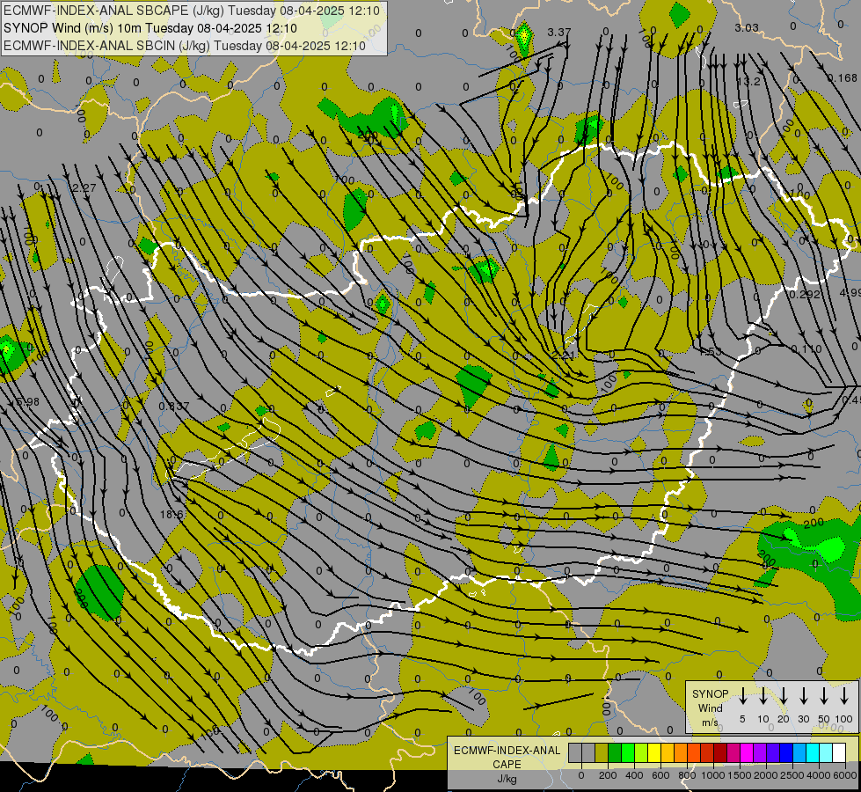
Task: Click the wind arrow symbol above 20 m/s
Action: click(784, 696)
